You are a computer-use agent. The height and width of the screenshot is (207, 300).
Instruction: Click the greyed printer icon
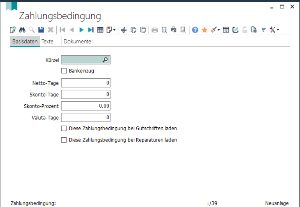155,30
